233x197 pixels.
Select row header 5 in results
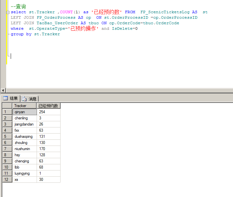[7, 137]
